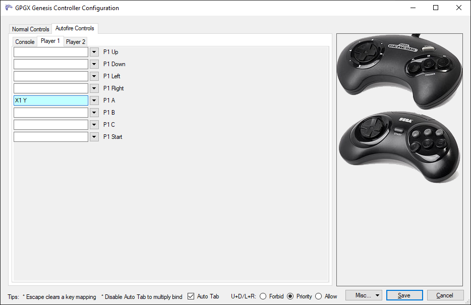Switch to the Player 2 tab

coord(75,41)
